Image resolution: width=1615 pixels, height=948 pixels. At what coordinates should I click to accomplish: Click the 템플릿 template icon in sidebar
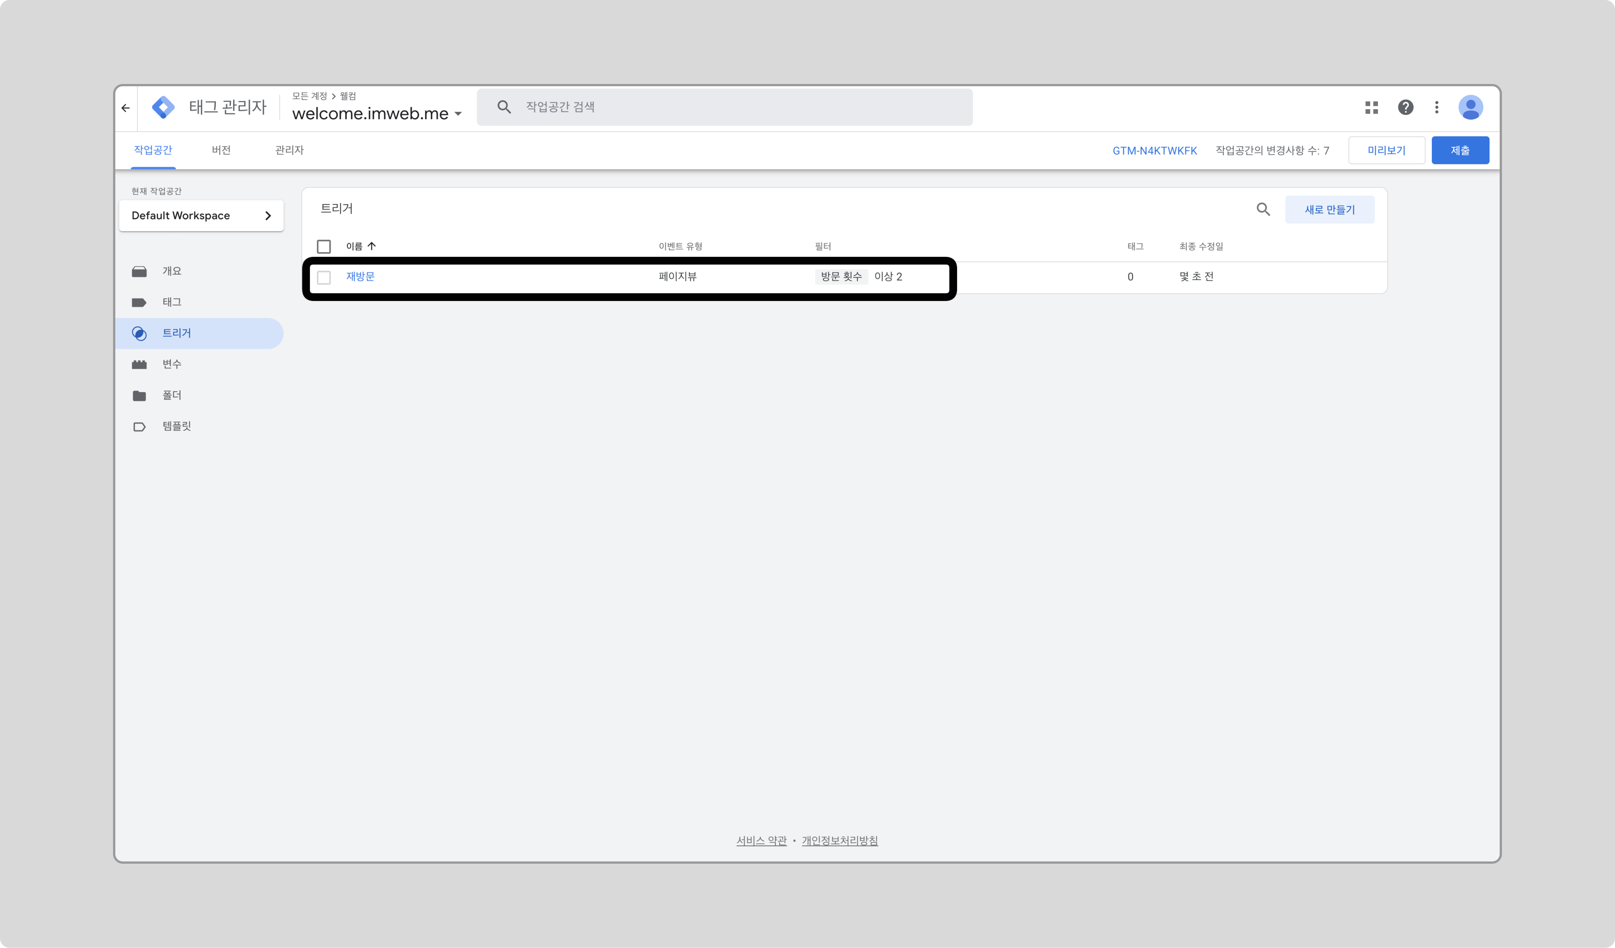pos(139,427)
